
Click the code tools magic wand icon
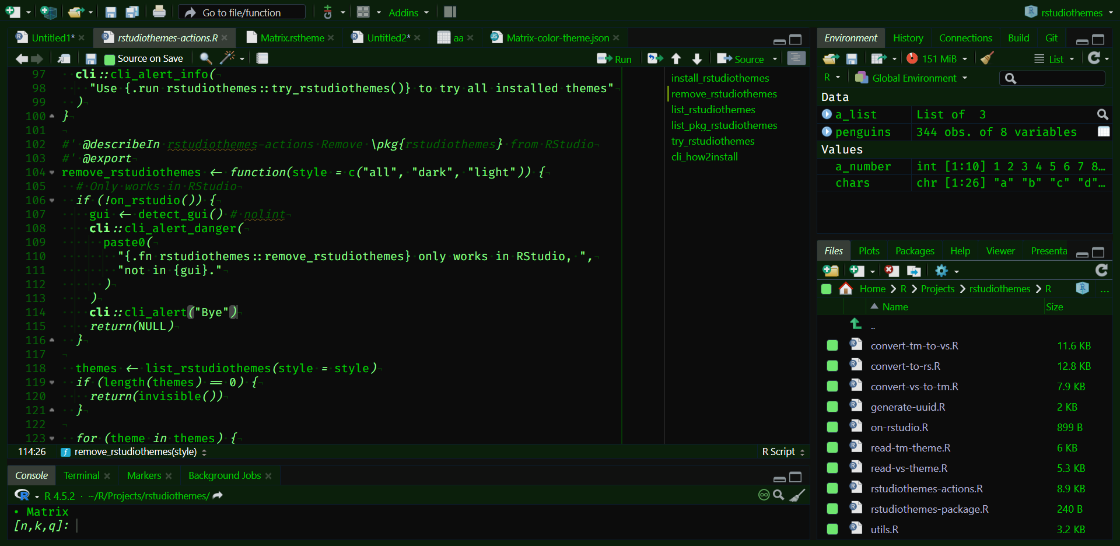(x=228, y=58)
